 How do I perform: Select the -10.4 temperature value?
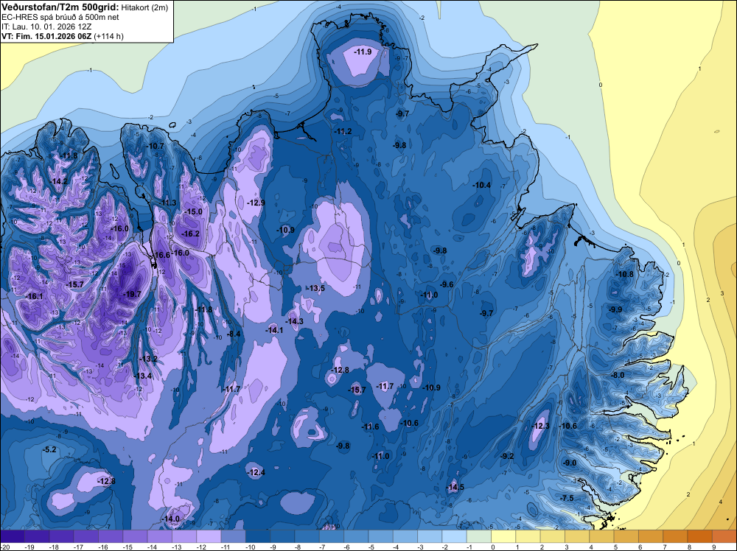coord(482,186)
